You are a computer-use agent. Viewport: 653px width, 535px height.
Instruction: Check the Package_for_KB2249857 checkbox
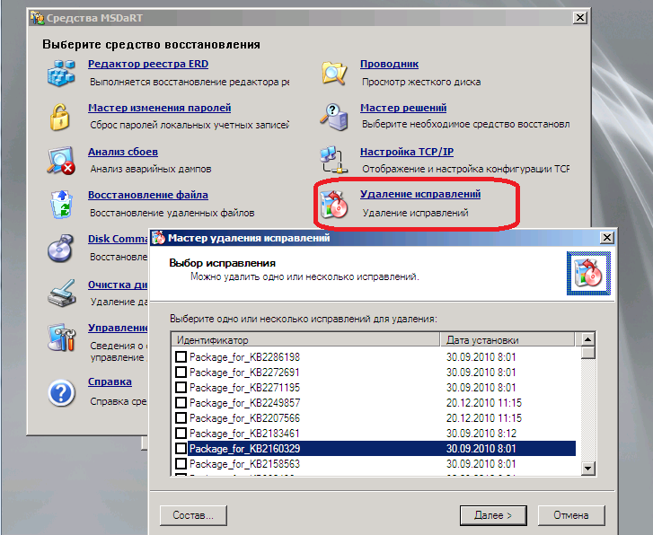click(181, 403)
